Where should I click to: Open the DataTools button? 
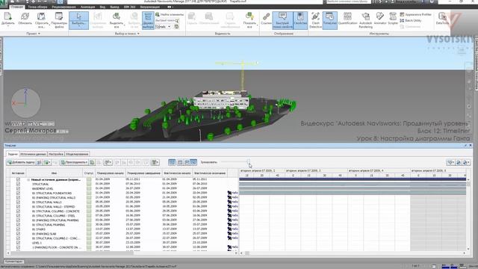(442, 19)
